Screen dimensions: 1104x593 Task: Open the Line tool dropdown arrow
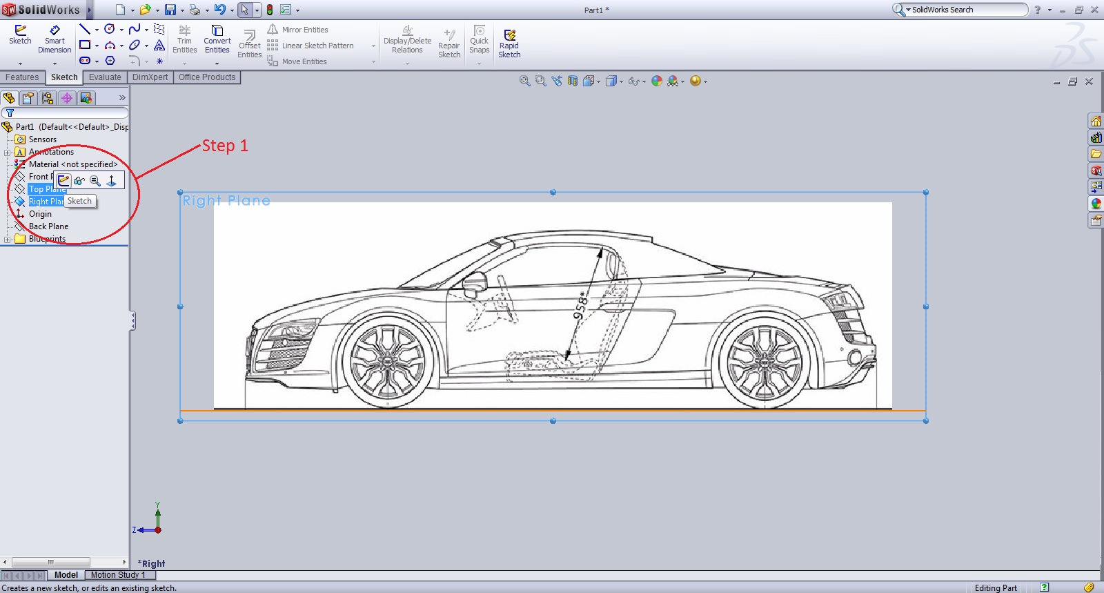pyautogui.click(x=97, y=30)
